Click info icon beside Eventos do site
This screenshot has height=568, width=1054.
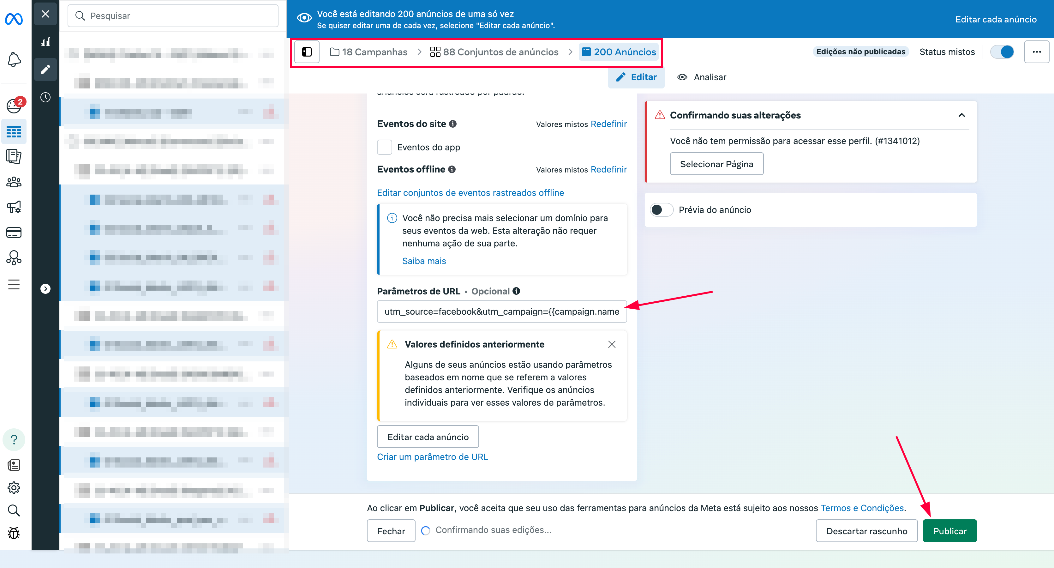click(453, 124)
